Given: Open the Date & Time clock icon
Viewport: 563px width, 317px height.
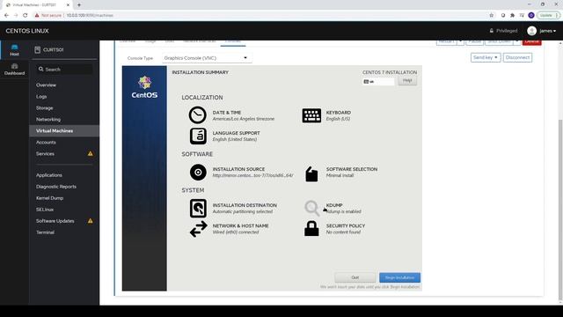Looking at the screenshot, I should pyautogui.click(x=197, y=115).
